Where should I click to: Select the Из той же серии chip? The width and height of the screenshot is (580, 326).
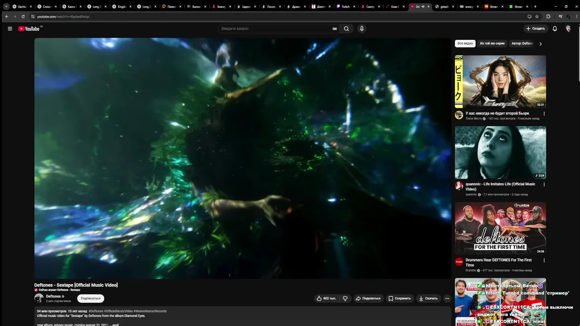[x=492, y=43]
